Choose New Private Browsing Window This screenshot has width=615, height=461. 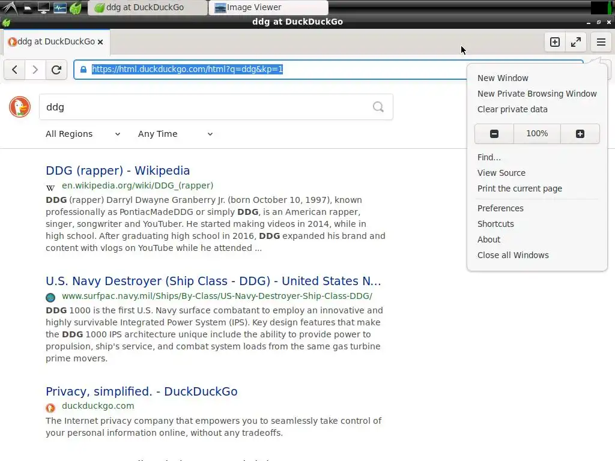pyautogui.click(x=537, y=94)
